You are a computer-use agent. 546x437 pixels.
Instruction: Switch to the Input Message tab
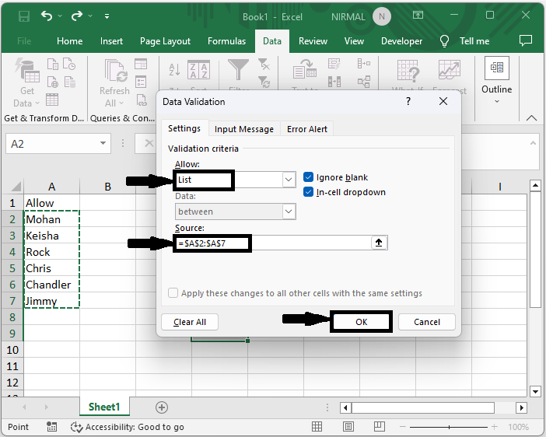(244, 129)
